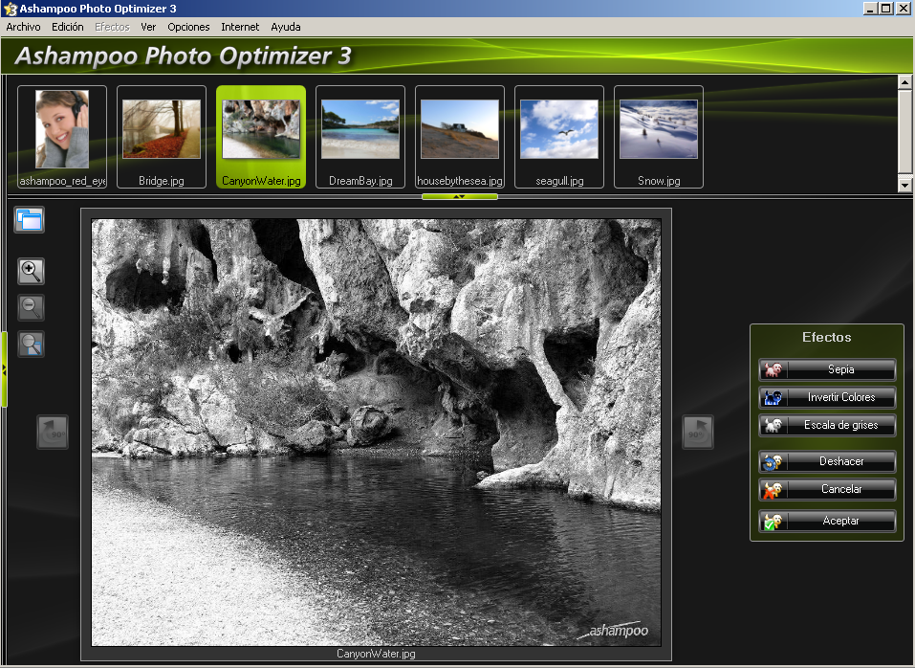Click thumbnail scrollbar down arrow
The height and width of the screenshot is (668, 915).
tap(904, 185)
